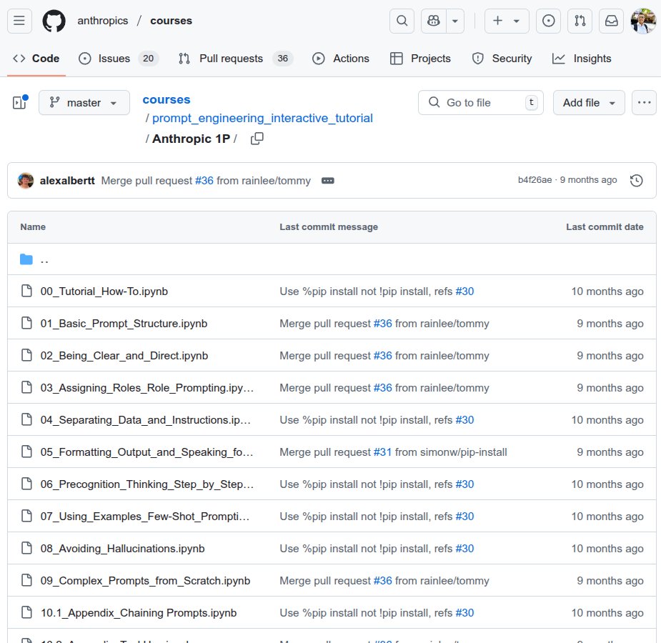The height and width of the screenshot is (643, 661).
Task: Switch to the Insights tab
Action: (582, 59)
